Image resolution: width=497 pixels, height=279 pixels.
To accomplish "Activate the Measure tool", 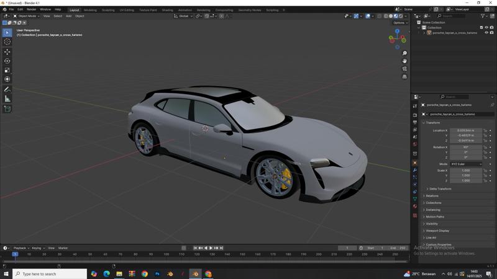I will (x=7, y=99).
